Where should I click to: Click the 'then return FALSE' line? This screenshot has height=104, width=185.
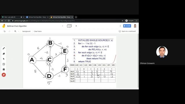click(96, 58)
